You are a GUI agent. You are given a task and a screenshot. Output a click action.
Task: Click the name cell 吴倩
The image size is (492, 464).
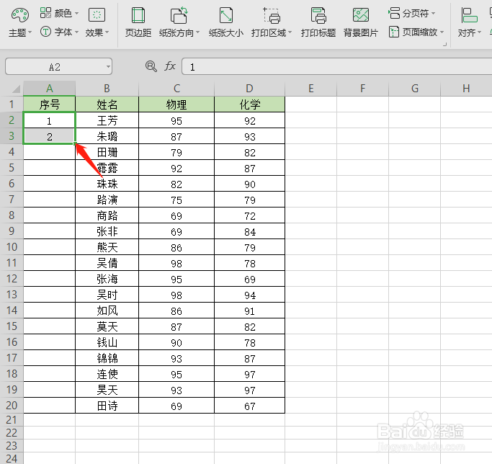[107, 263]
